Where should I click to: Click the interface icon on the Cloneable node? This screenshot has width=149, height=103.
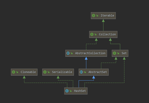click(13, 72)
